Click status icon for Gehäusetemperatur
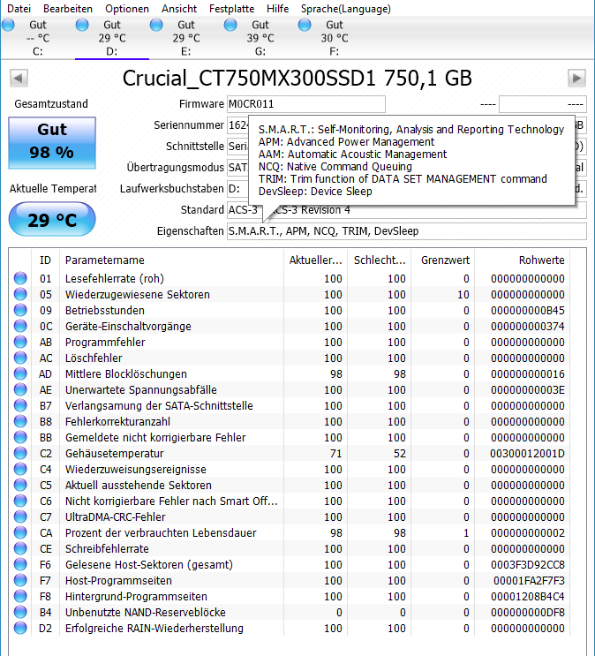This screenshot has height=656, width=595. pos(20,453)
